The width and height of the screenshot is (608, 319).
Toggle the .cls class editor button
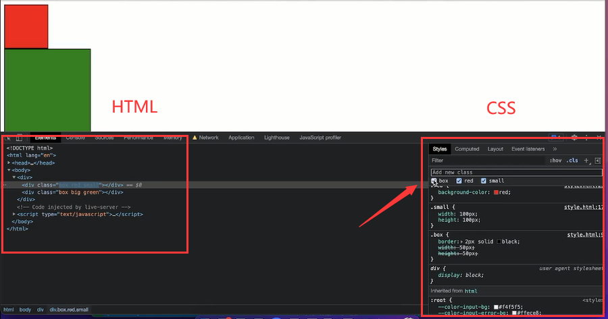coord(572,161)
